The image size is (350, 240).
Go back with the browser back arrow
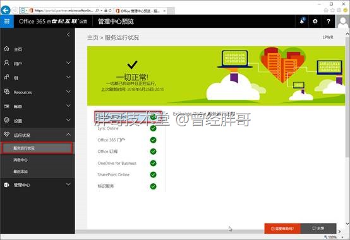click(6, 10)
